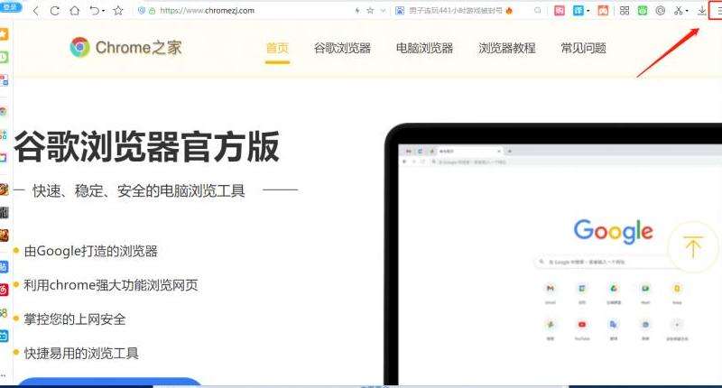Click the sidebar three-dots more icon
The image size is (722, 388).
pos(4,376)
